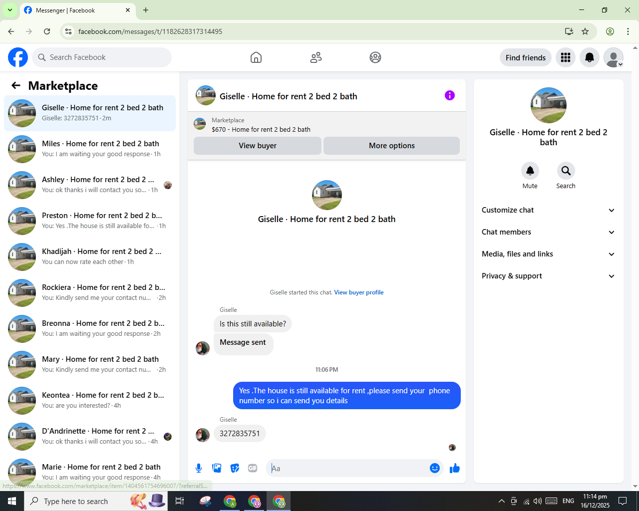The image size is (639, 511).
Task: Open conversation information icon
Action: tap(450, 95)
